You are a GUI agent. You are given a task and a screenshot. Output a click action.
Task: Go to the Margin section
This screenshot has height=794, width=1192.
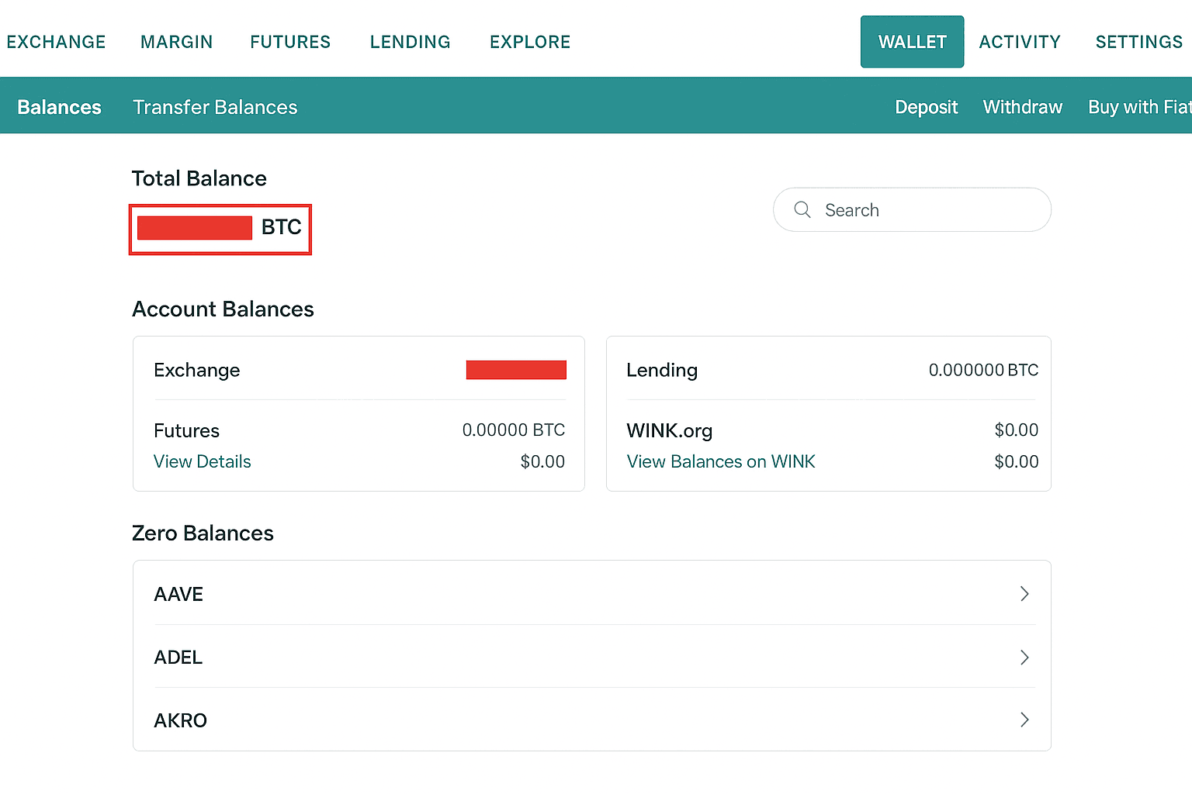click(176, 42)
